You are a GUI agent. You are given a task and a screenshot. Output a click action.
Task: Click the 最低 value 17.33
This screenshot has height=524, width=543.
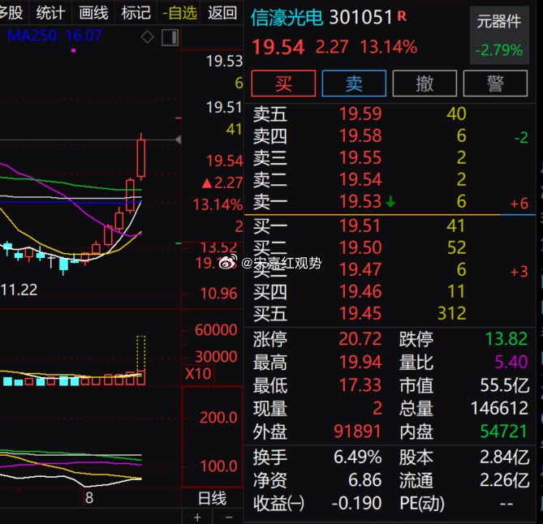point(360,384)
